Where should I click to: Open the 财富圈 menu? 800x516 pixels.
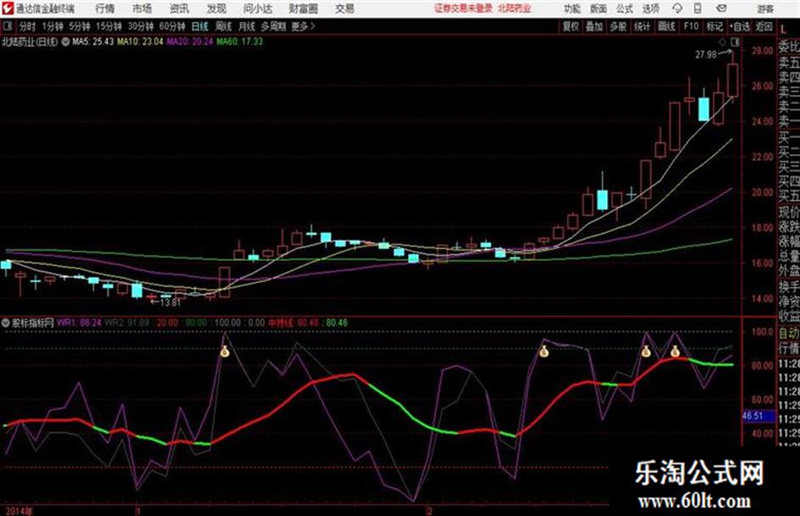[x=303, y=8]
